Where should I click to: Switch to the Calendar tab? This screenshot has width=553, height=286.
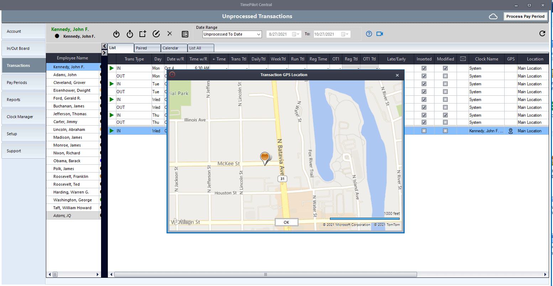tap(174, 48)
